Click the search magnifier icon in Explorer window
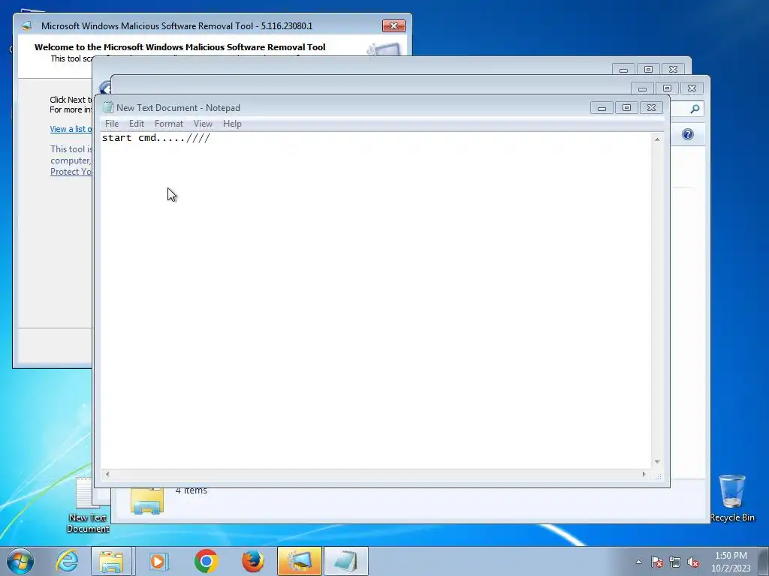Image resolution: width=769 pixels, height=576 pixels. point(695,109)
